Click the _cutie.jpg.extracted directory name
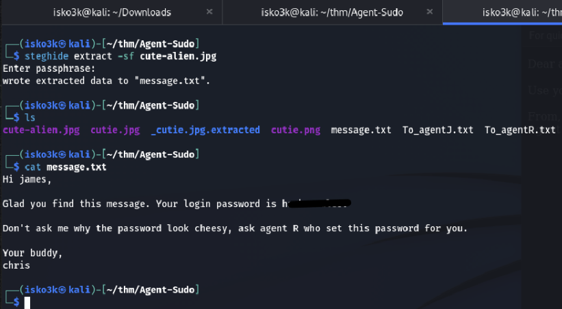 point(205,130)
